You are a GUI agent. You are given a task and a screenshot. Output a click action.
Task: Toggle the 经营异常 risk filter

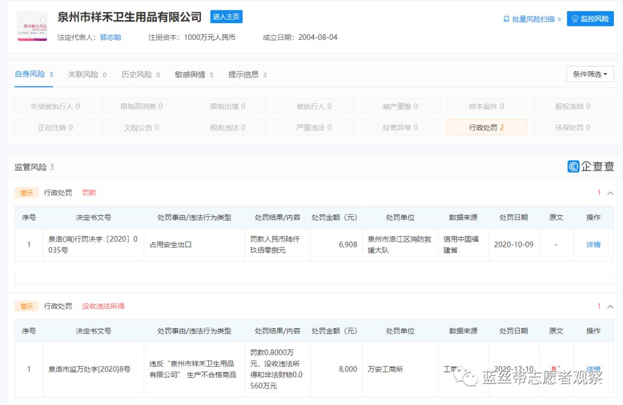click(400, 127)
